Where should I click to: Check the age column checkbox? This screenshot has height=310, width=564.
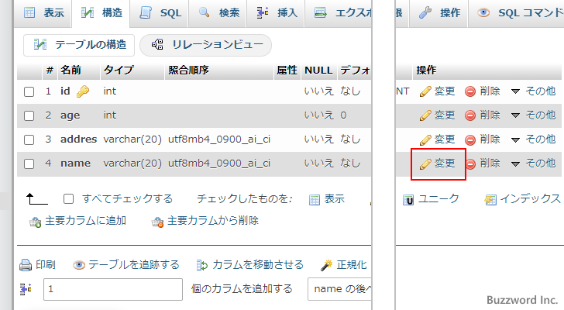29,115
